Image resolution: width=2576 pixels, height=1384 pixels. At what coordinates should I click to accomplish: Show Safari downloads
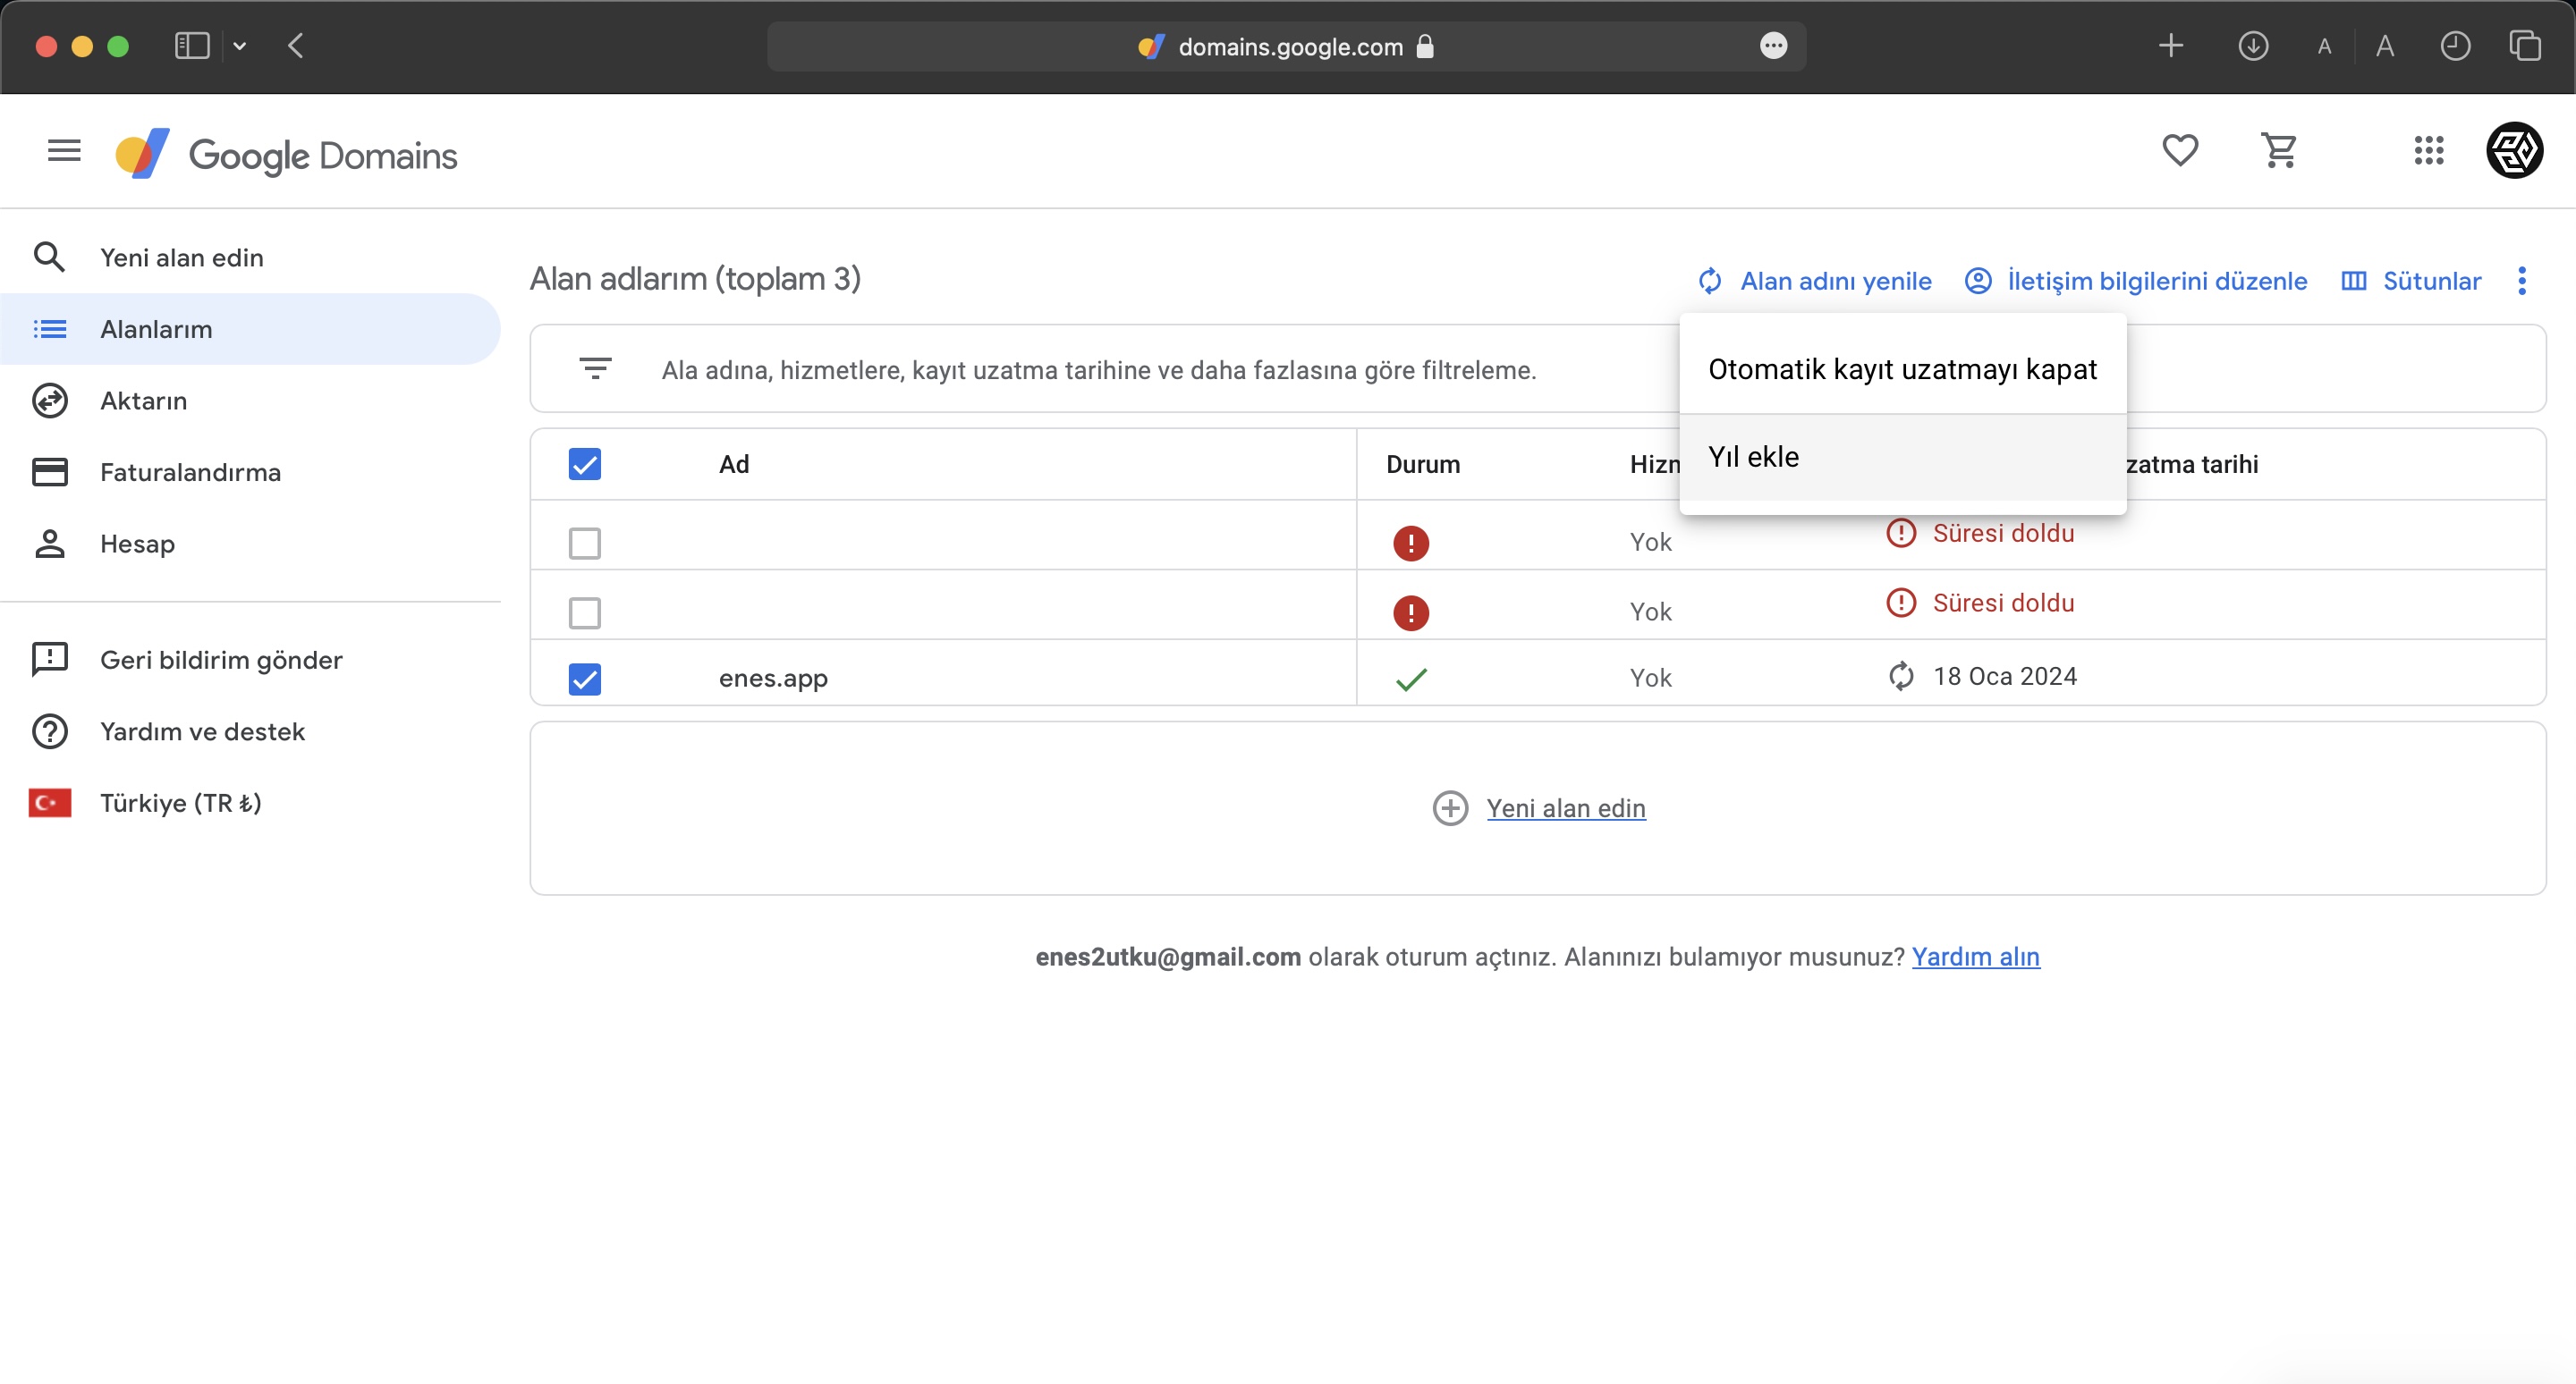[x=2253, y=46]
